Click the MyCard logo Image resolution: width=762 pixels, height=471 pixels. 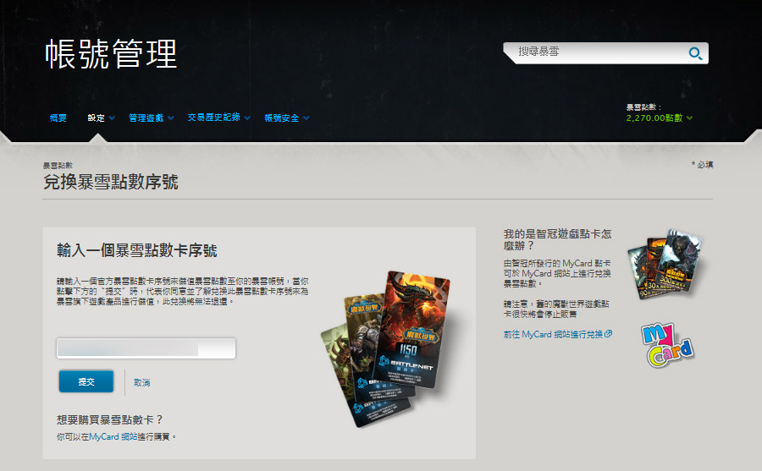668,345
